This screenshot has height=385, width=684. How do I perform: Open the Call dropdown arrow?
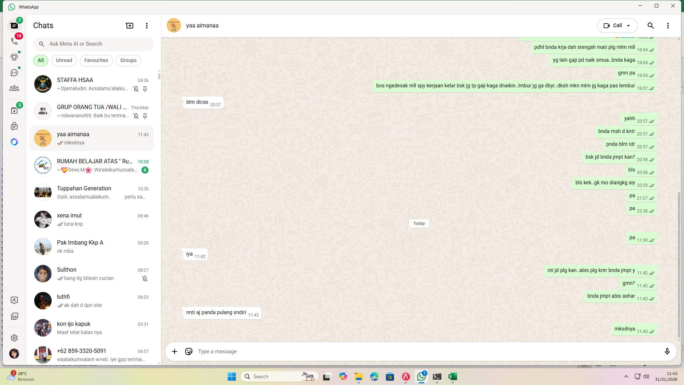[x=628, y=25]
